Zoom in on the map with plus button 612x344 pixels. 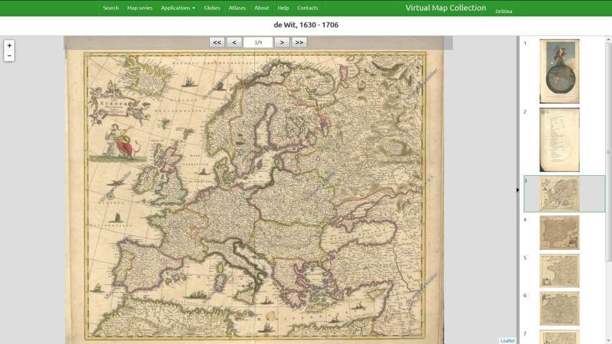pyautogui.click(x=9, y=45)
